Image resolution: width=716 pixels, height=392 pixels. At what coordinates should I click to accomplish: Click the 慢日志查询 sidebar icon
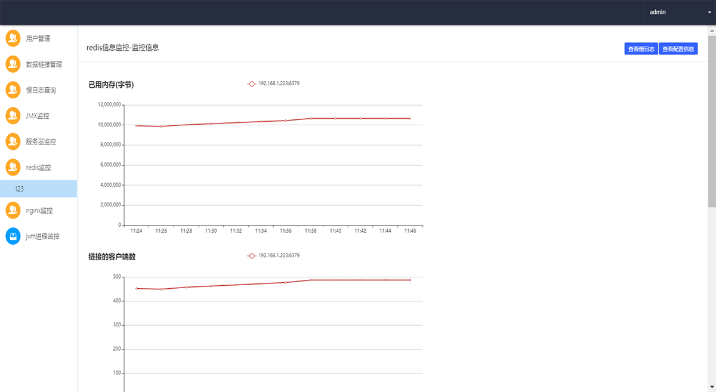tap(13, 90)
